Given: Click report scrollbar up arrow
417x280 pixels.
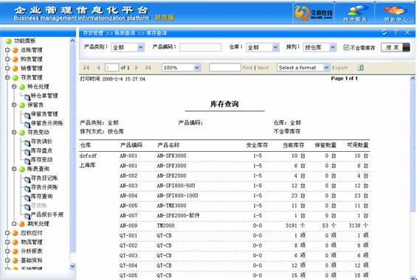Looking at the screenshot, I should tap(413, 78).
